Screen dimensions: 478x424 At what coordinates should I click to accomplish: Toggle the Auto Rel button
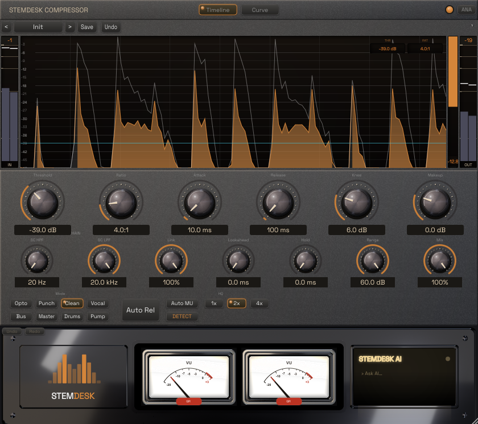click(x=141, y=310)
